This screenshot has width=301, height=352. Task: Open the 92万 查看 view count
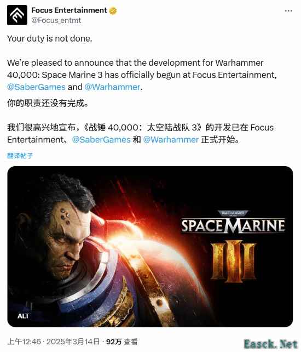[121, 342]
